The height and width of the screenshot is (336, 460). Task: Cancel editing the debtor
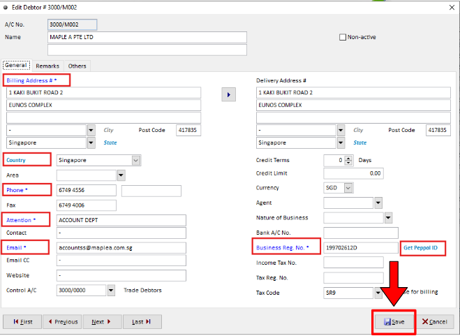[435, 322]
